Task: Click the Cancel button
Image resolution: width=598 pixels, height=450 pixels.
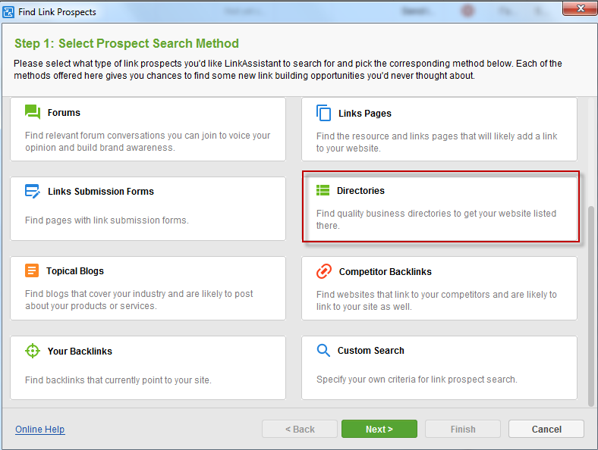Action: click(546, 429)
